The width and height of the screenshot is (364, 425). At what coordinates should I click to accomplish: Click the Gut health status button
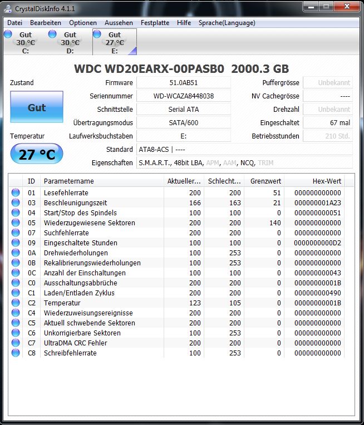coord(37,107)
